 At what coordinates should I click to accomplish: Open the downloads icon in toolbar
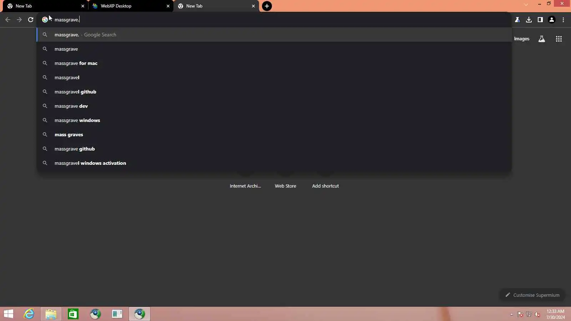(529, 20)
